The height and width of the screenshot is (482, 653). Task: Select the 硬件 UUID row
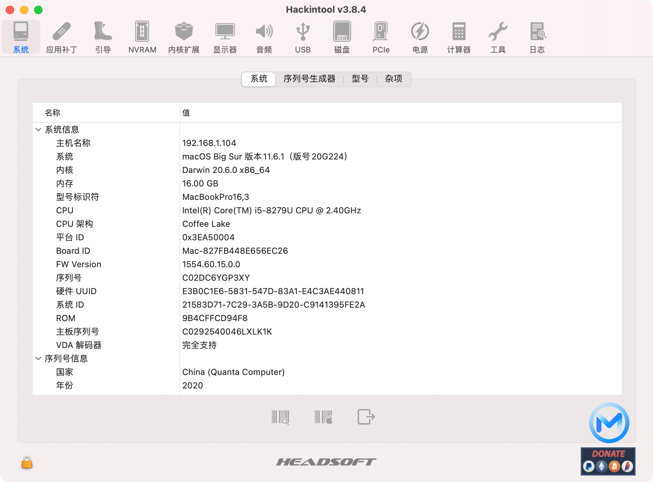327,291
